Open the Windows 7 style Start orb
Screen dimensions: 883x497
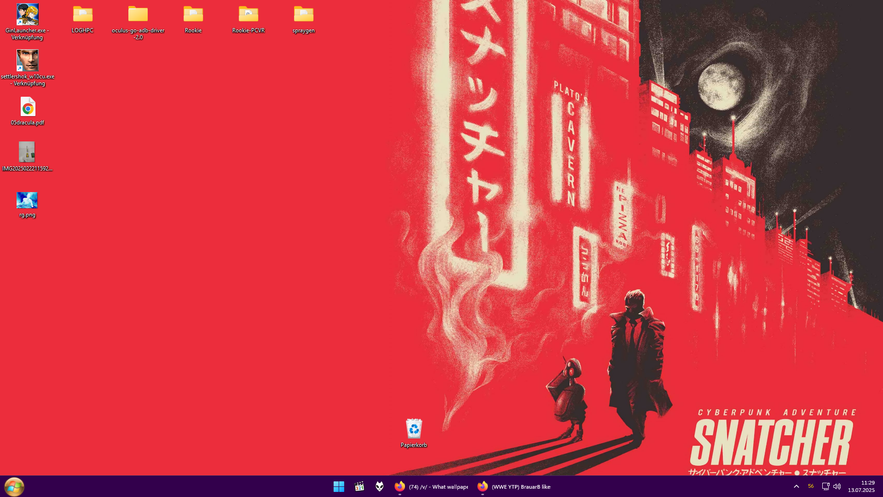(14, 486)
